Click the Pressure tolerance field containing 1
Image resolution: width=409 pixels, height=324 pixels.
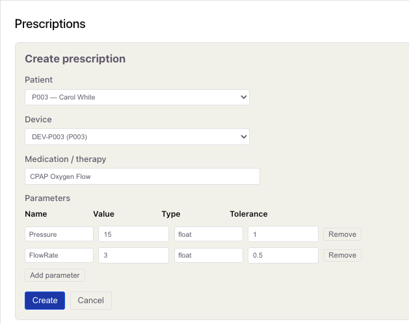pyautogui.click(x=283, y=234)
